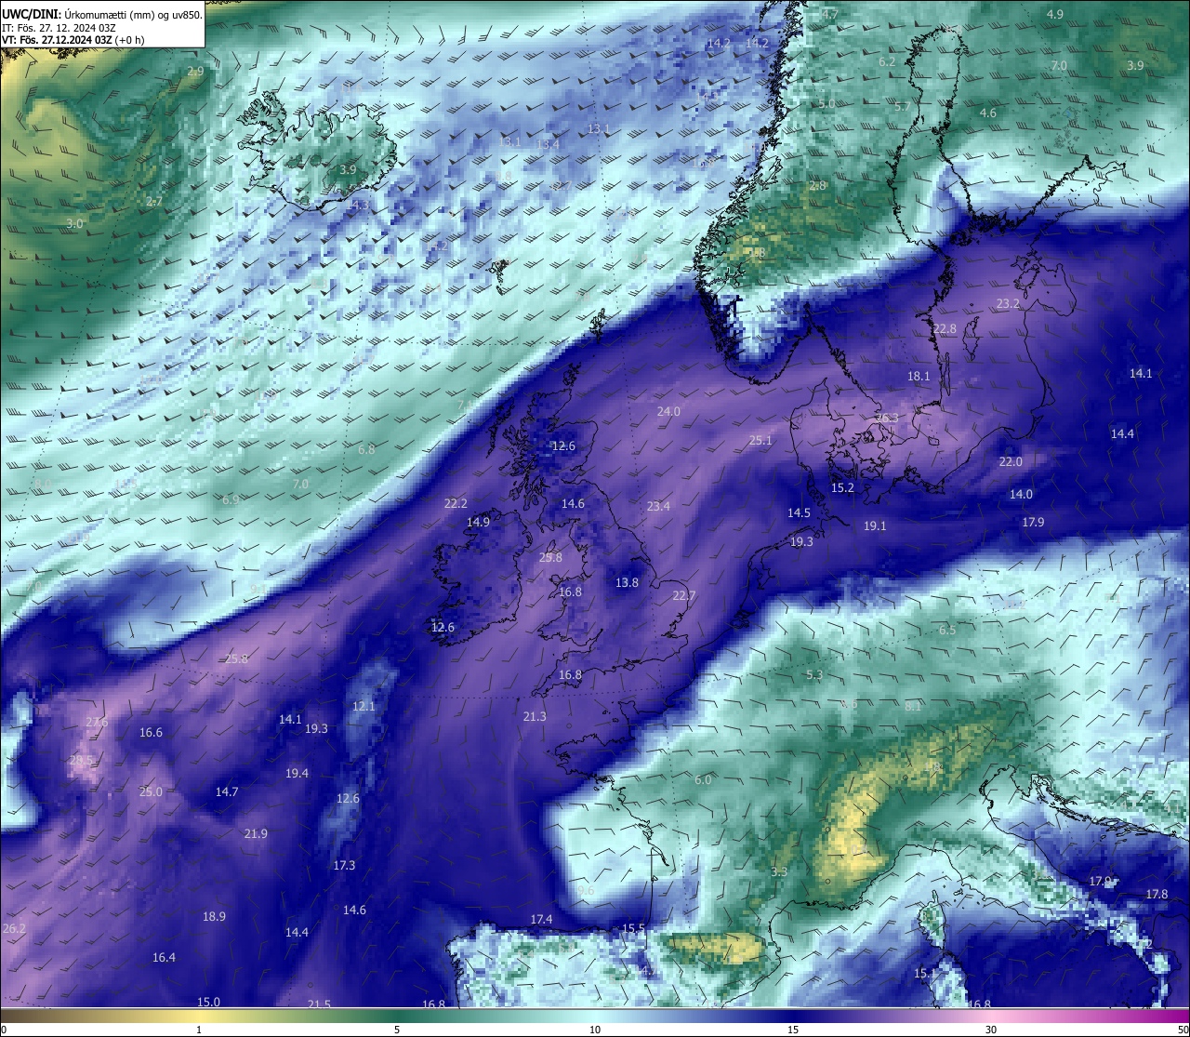Click the 28.5 value on the map

[x=81, y=760]
